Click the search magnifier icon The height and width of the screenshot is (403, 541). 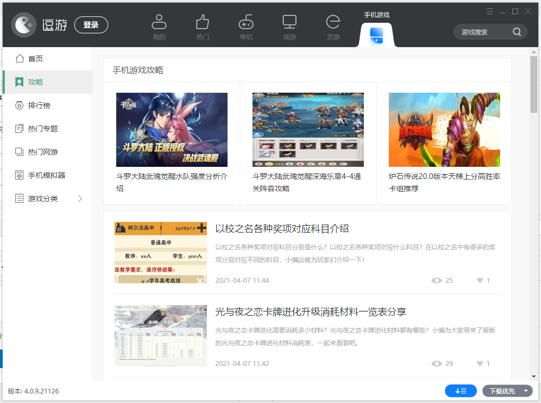tap(517, 32)
